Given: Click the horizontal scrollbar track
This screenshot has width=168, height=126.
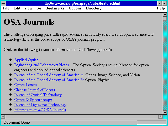Looking at the screenshot, I should click(x=82, y=117).
